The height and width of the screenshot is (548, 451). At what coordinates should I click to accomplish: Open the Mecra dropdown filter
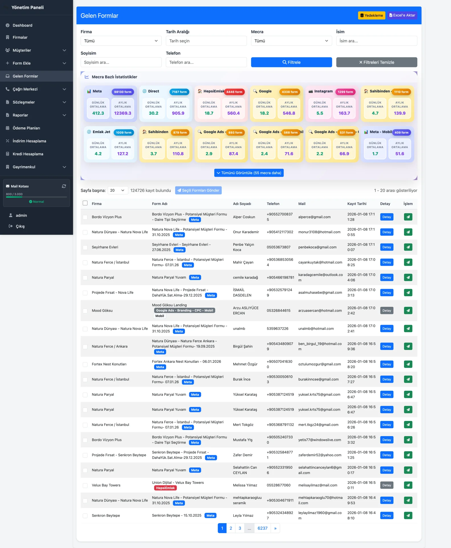tap(291, 41)
